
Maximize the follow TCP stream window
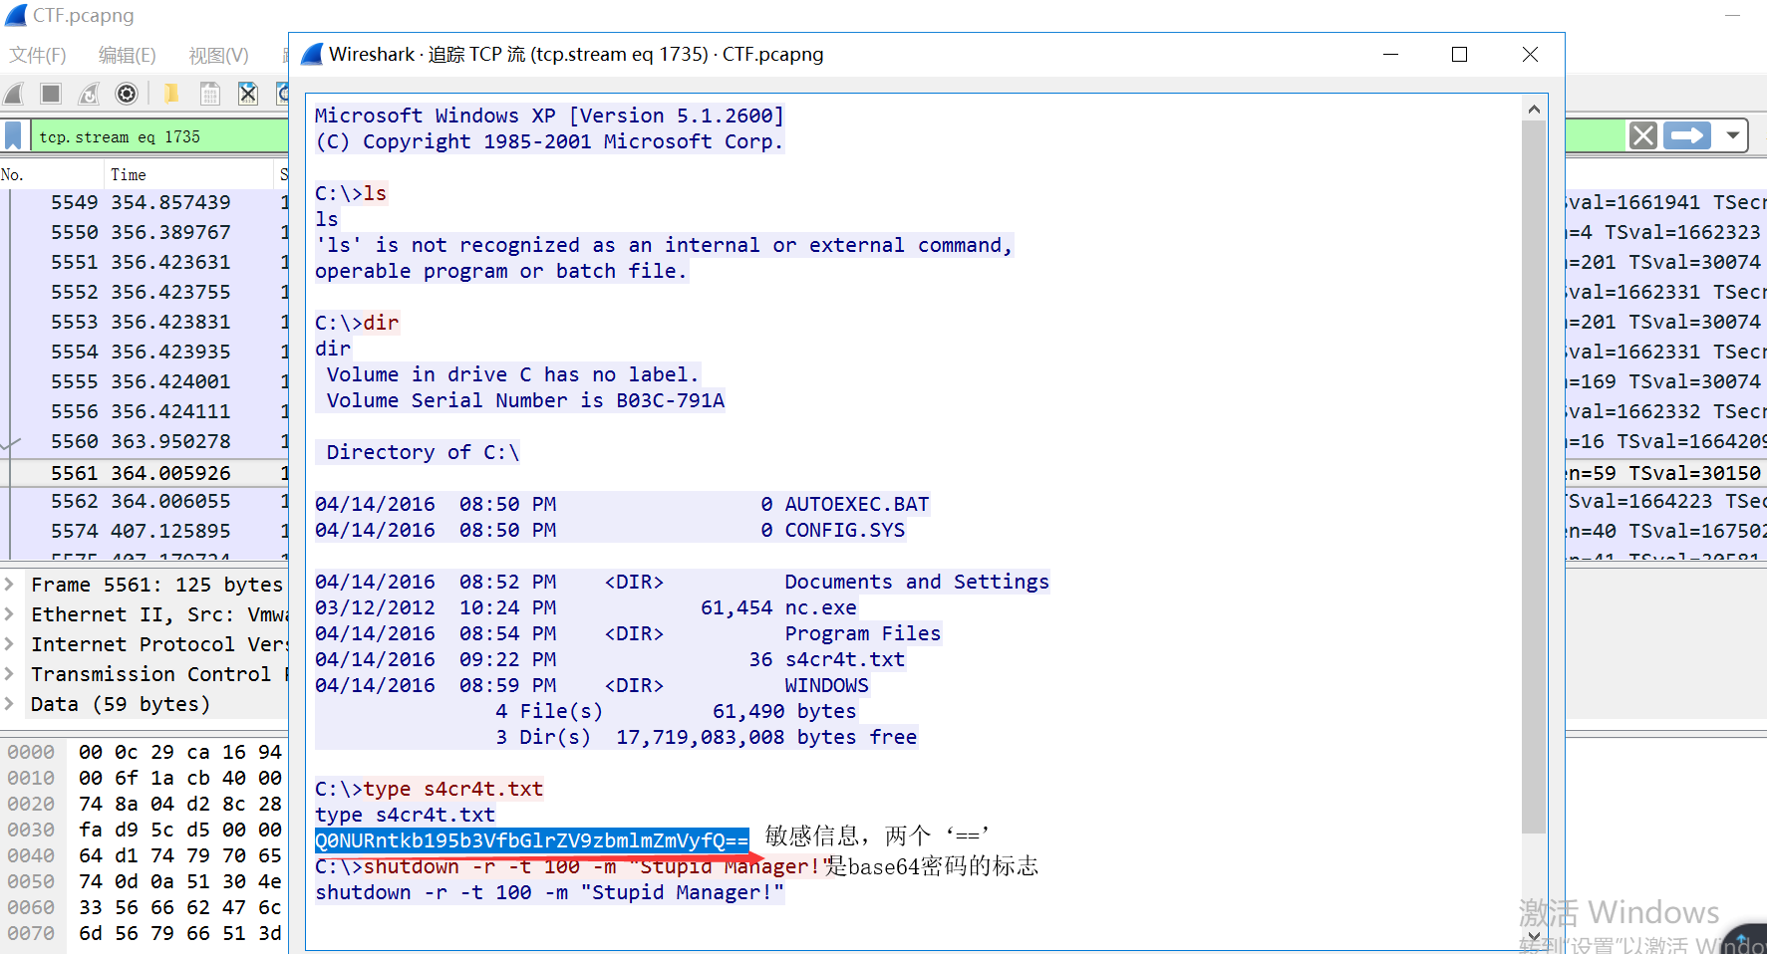click(1459, 55)
